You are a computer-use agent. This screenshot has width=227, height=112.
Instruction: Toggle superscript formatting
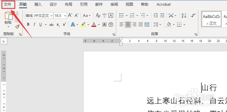(65, 25)
